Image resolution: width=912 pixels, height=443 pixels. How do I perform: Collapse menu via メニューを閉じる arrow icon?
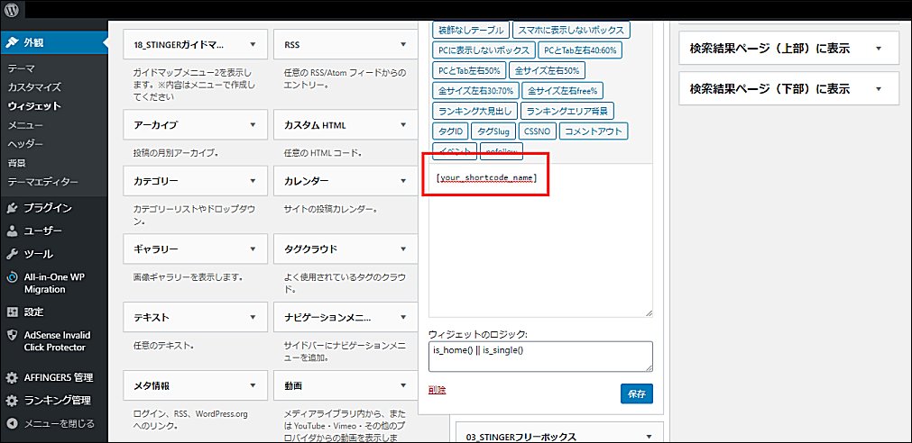click(x=13, y=424)
